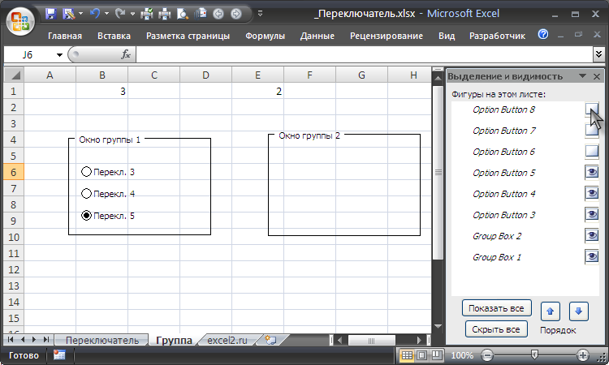Click the zoom slider handle

(534, 355)
